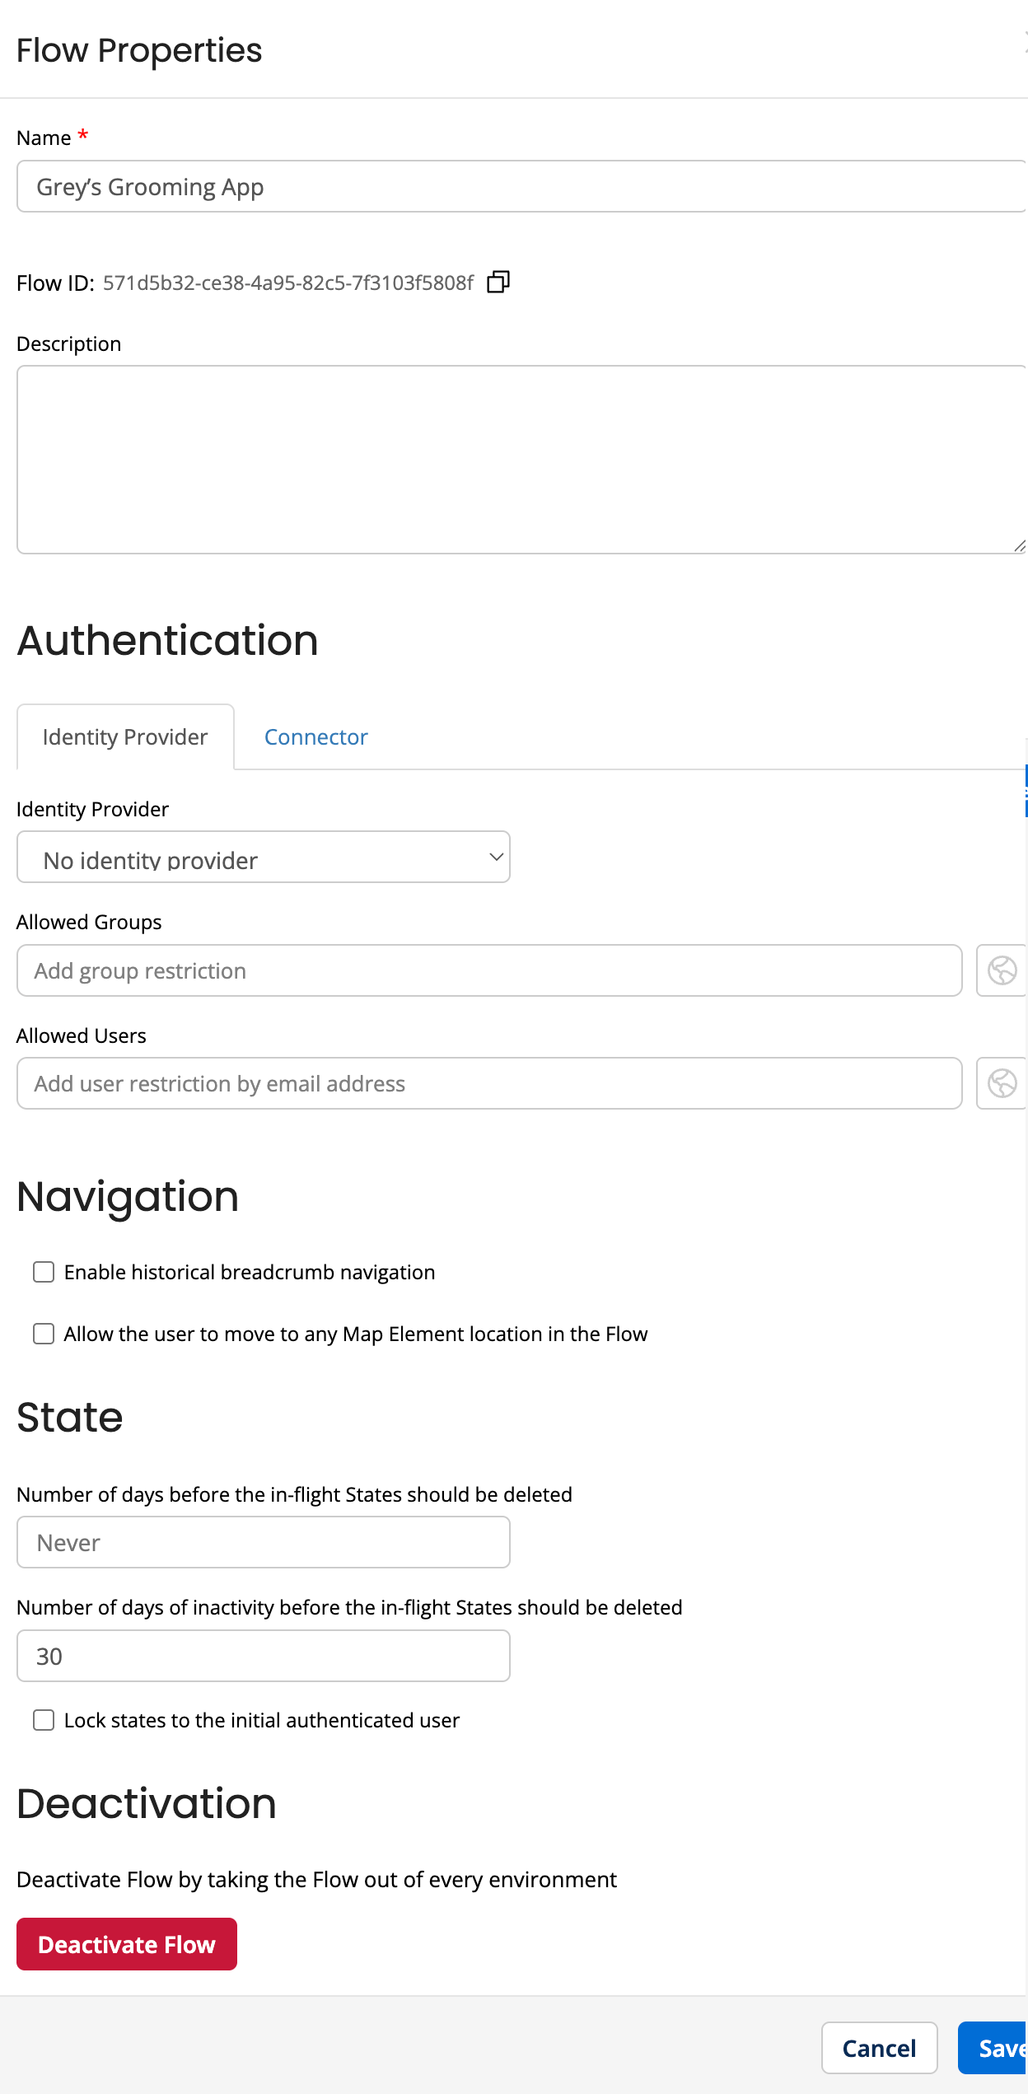The width and height of the screenshot is (1028, 2094).
Task: Click the days-before-deletion field showing Never
Action: click(264, 1542)
